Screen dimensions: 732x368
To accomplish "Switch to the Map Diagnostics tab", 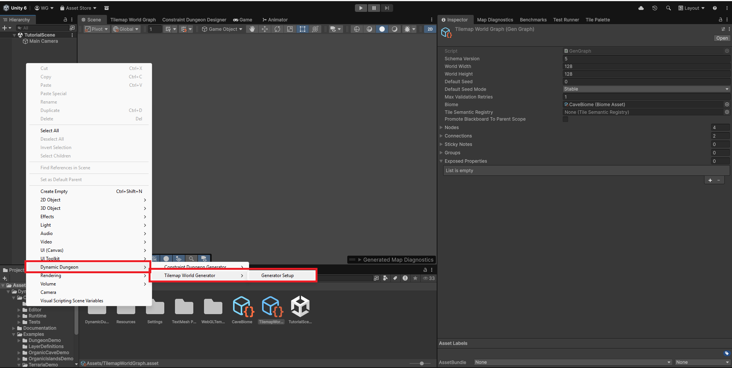I will (x=495, y=19).
